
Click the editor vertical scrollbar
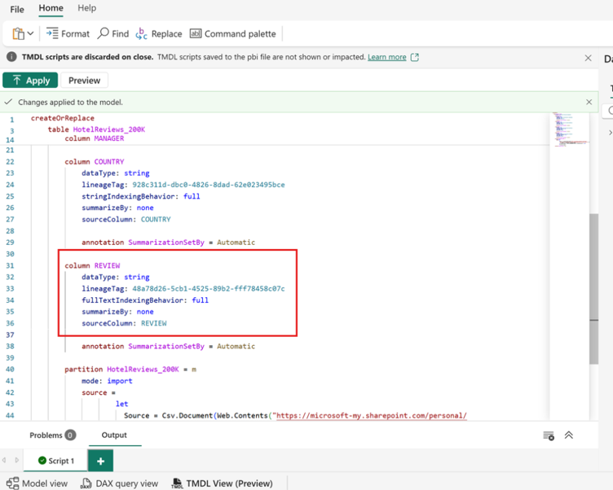[x=593, y=289]
